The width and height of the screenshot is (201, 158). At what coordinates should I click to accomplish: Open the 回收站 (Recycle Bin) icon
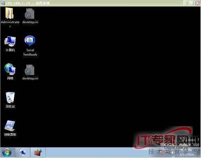pyautogui.click(x=10, y=98)
